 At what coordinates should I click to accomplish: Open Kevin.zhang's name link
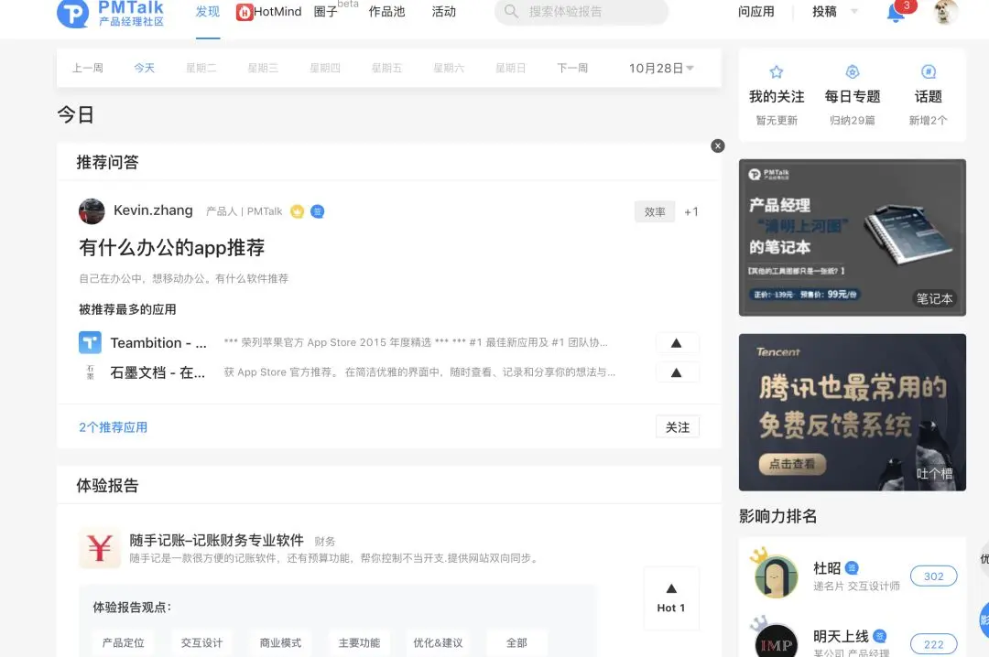(x=153, y=210)
